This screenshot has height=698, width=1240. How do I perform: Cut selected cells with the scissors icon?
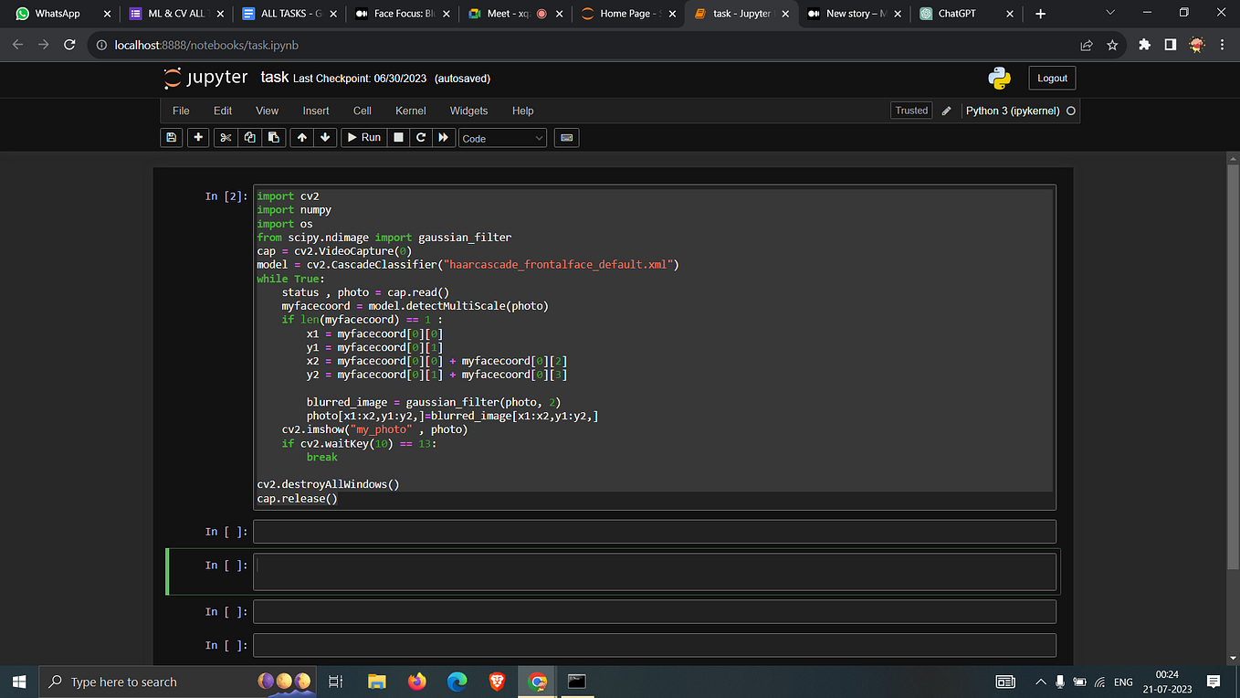point(226,137)
